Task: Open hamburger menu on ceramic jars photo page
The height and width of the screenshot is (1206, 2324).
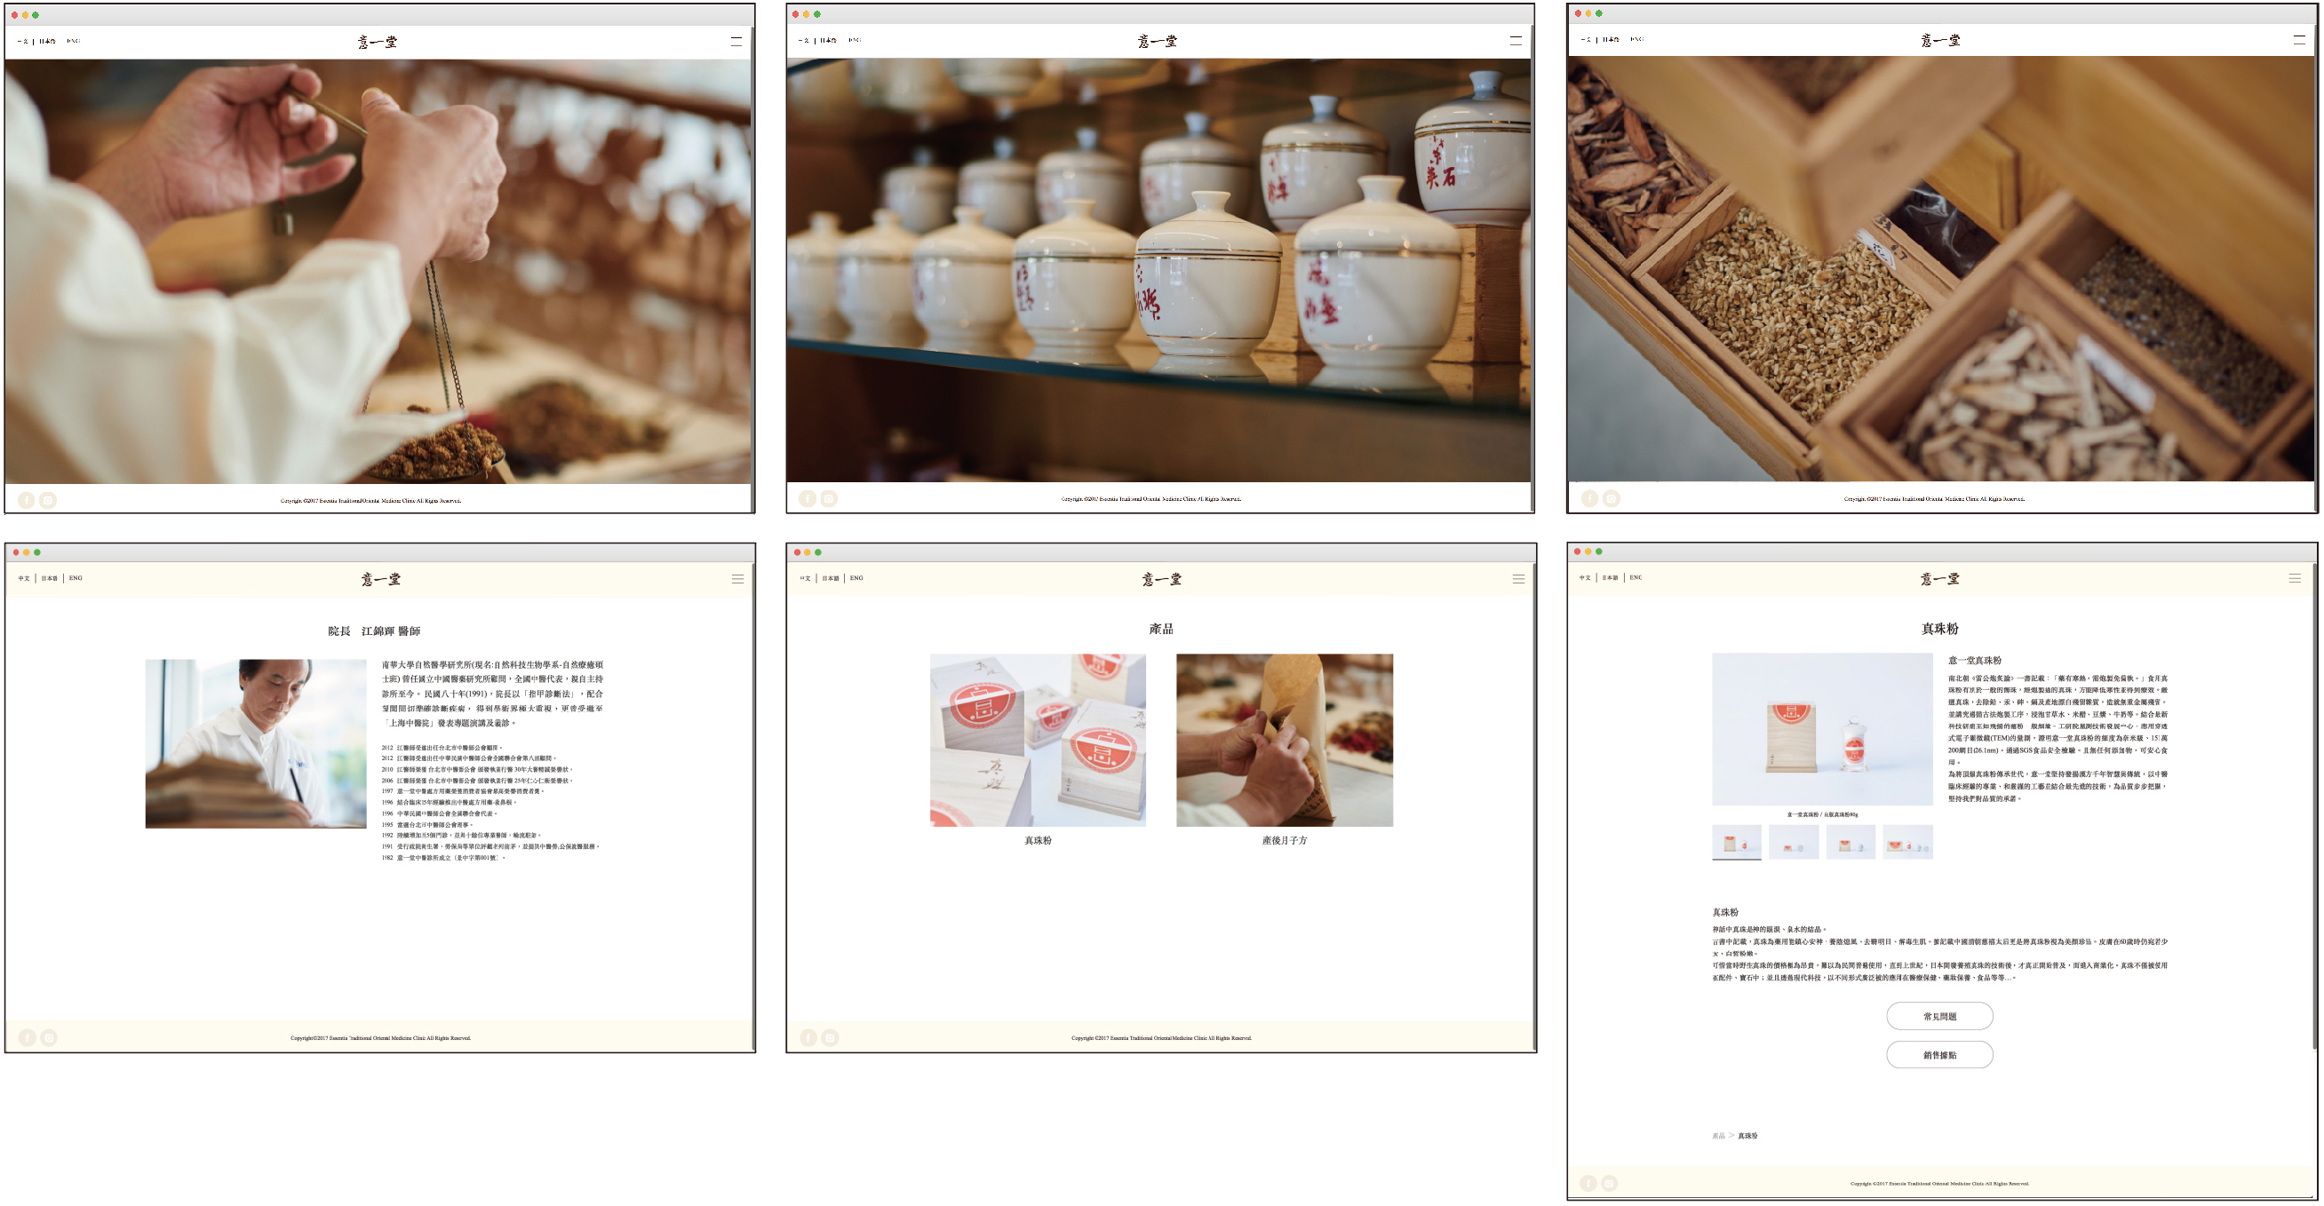Action: 1515,41
